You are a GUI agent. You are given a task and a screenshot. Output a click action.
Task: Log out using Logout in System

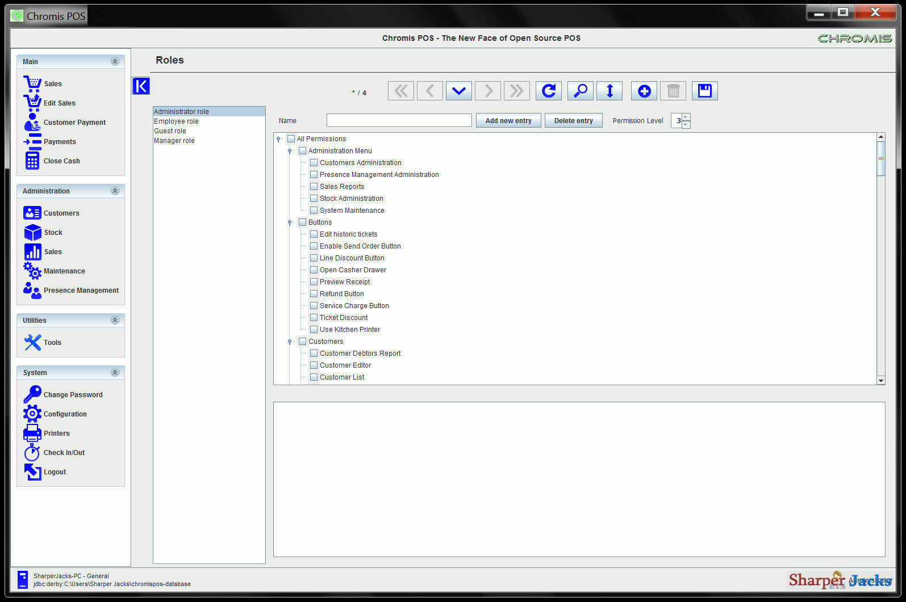pyautogui.click(x=45, y=472)
